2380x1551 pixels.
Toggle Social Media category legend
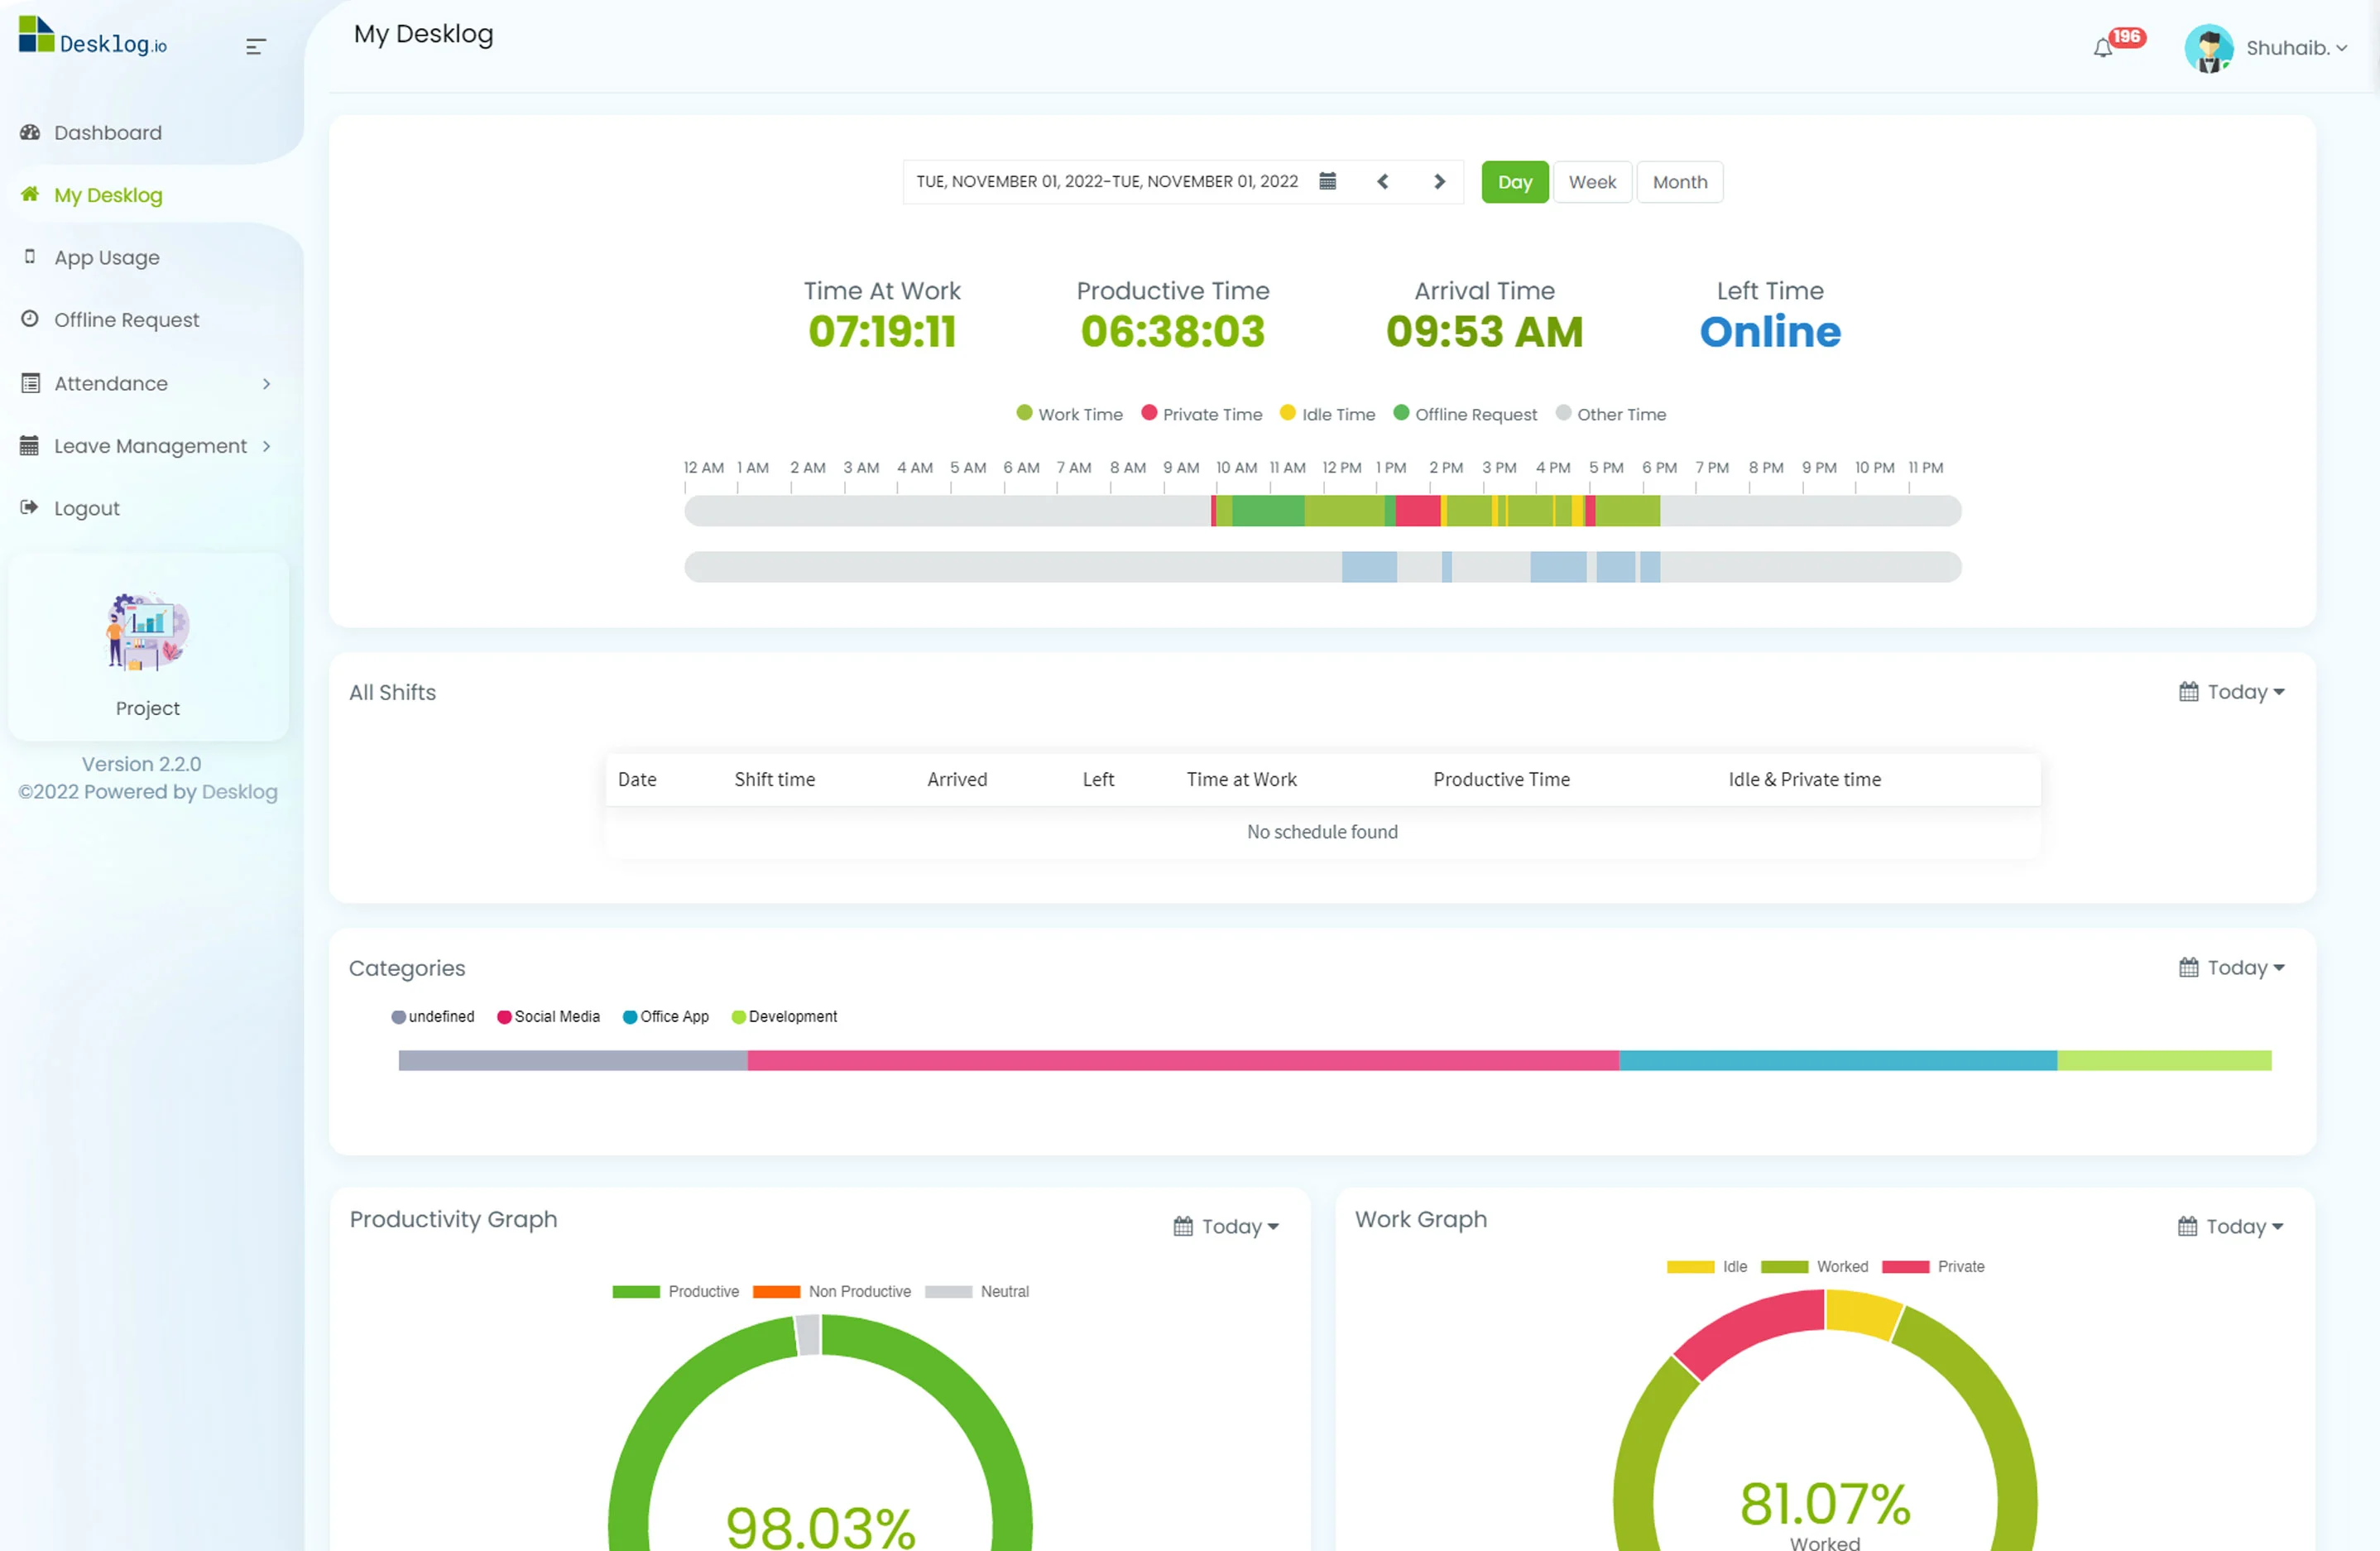pyautogui.click(x=548, y=1016)
